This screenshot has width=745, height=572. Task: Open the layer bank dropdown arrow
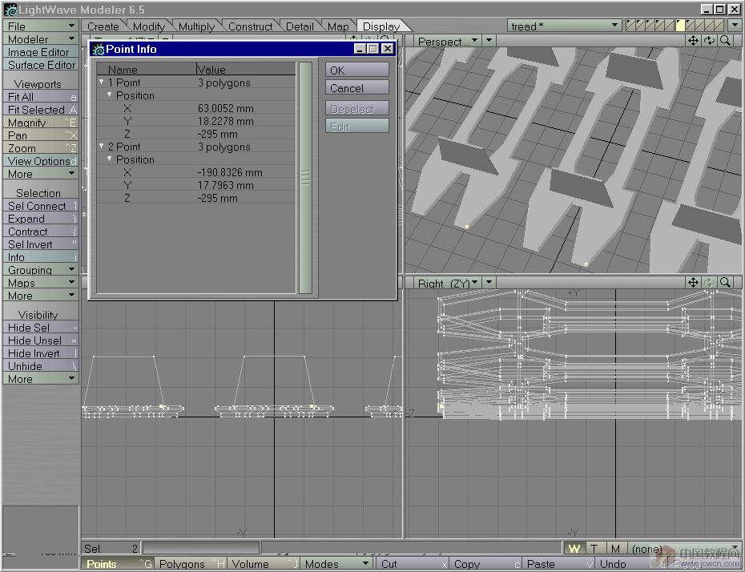tap(735, 26)
